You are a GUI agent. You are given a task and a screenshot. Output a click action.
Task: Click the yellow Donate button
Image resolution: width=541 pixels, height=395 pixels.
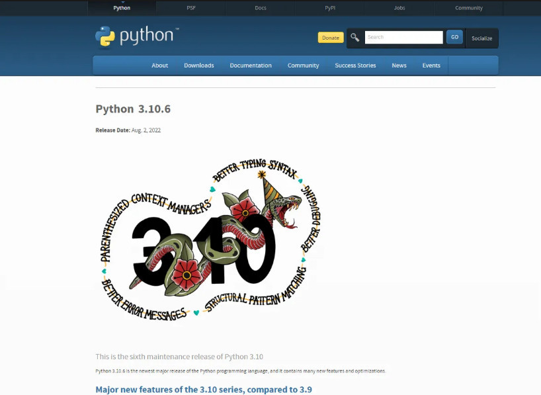pos(331,38)
